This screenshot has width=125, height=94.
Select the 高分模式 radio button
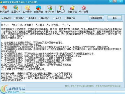(x=15, y=18)
